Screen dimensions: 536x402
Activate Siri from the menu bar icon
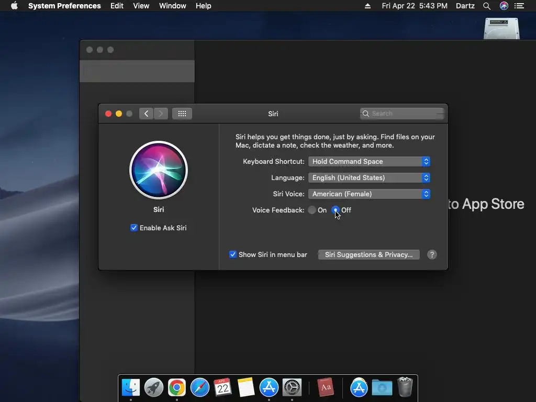click(504, 6)
